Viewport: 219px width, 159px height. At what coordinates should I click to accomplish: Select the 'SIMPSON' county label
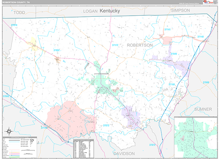click(180, 10)
